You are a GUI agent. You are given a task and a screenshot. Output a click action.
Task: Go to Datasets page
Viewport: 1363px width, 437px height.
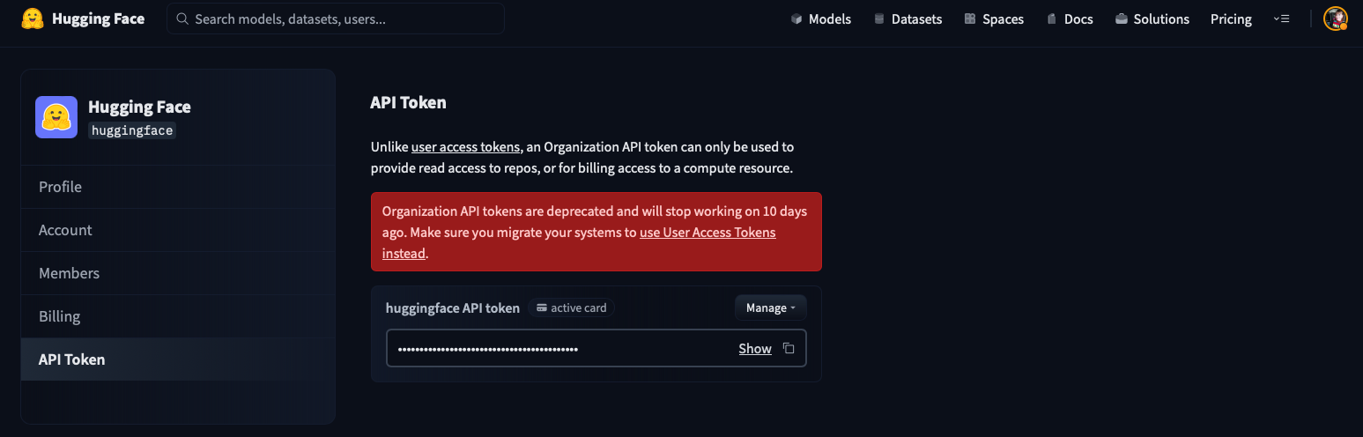(907, 19)
